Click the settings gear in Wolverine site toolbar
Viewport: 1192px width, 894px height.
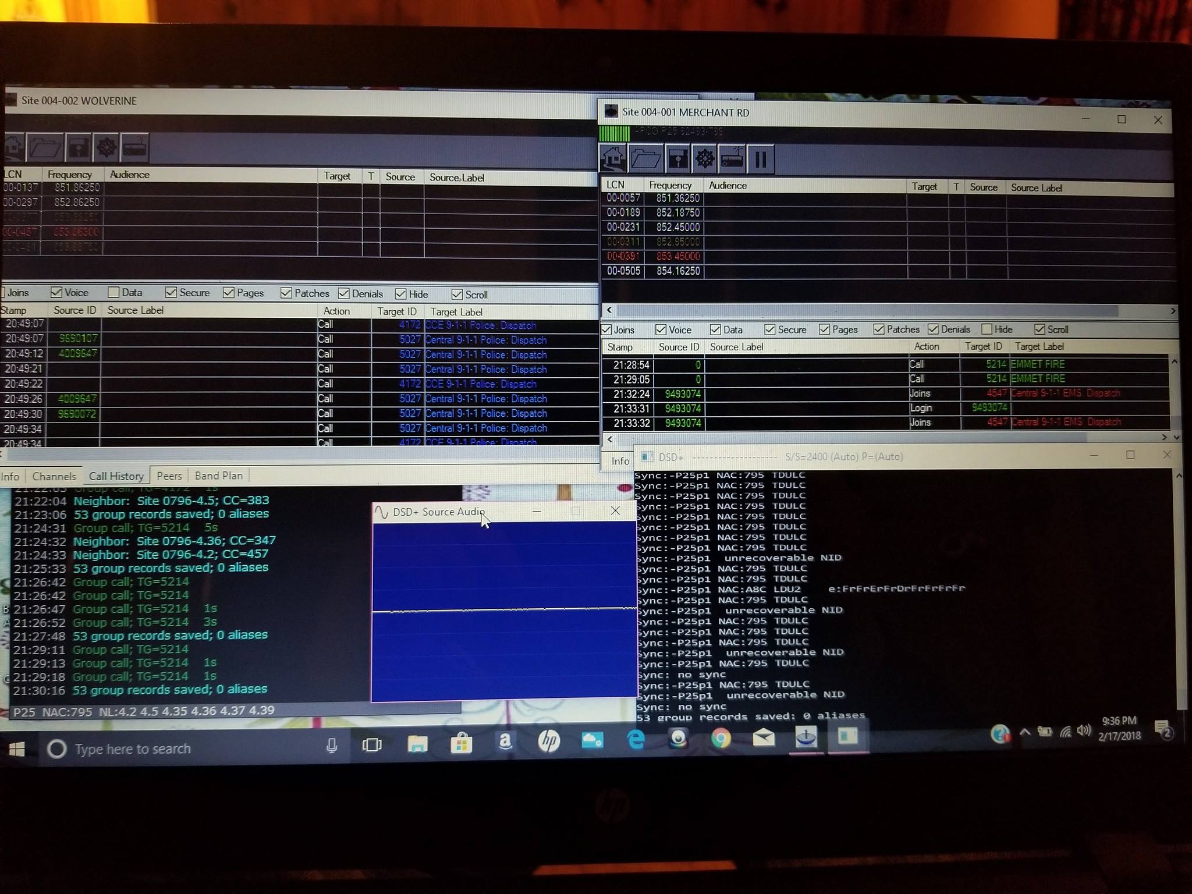tap(106, 147)
